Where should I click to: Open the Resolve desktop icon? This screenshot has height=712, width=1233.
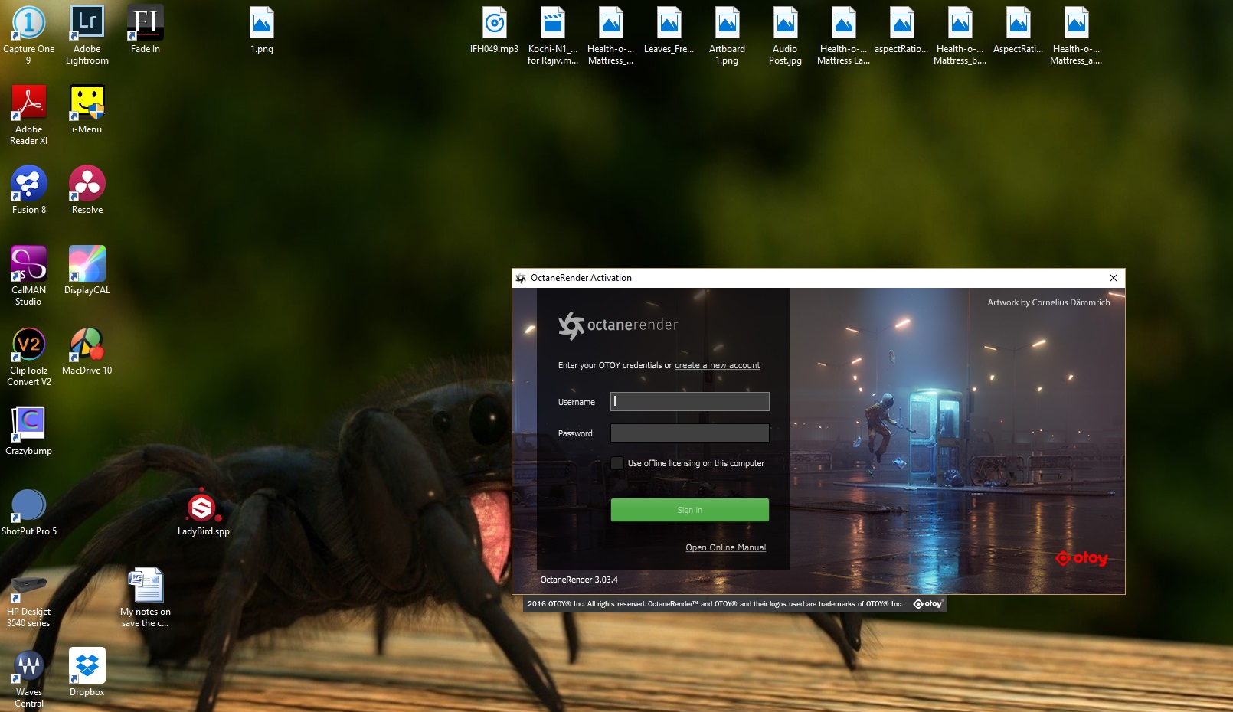[x=87, y=190]
